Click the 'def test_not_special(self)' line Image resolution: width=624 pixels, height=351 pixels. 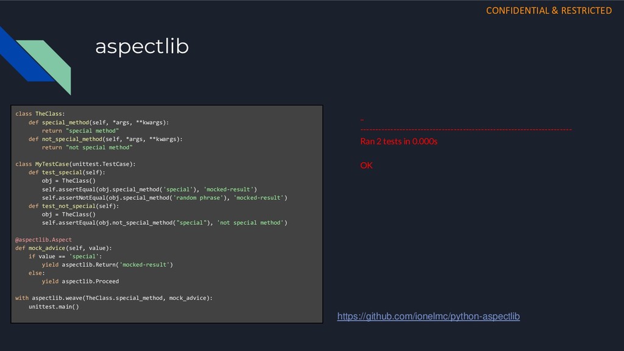(74, 206)
